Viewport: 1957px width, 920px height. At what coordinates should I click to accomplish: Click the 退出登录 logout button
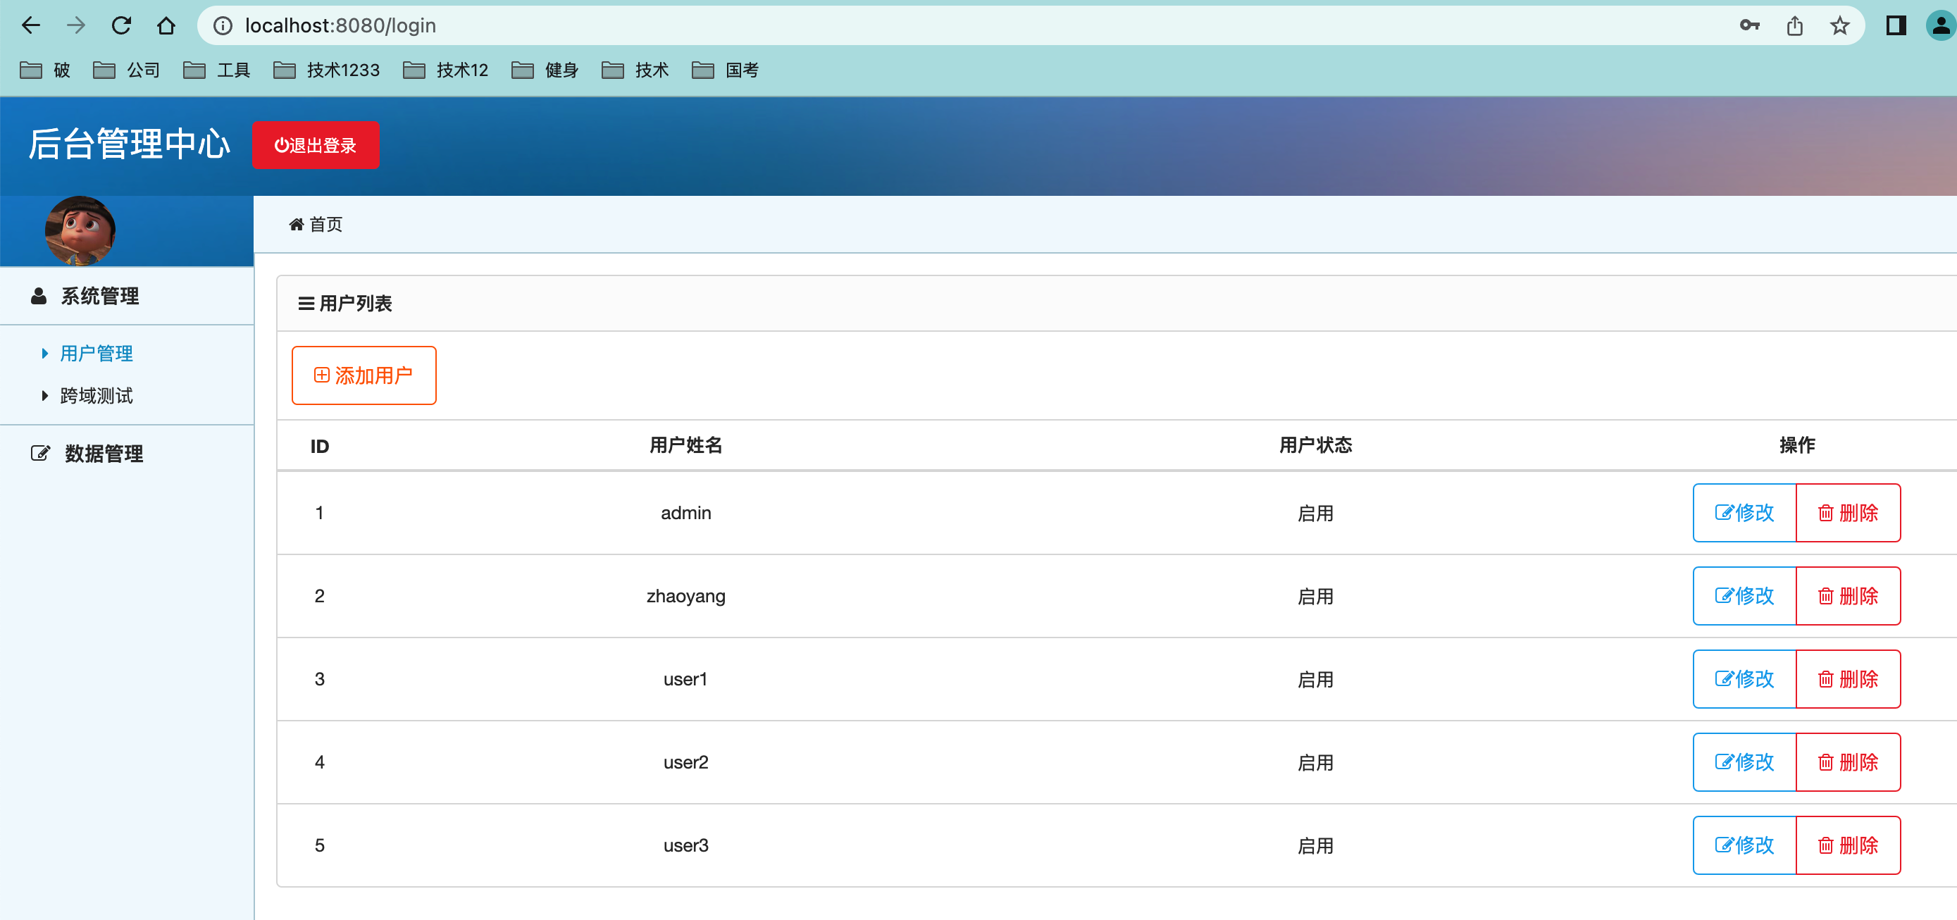(x=316, y=145)
